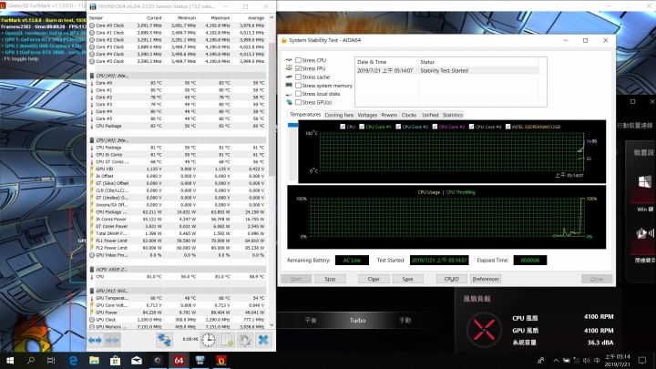Uncheck the Stress FPU checkbox
The width and height of the screenshot is (656, 369).
click(x=298, y=68)
